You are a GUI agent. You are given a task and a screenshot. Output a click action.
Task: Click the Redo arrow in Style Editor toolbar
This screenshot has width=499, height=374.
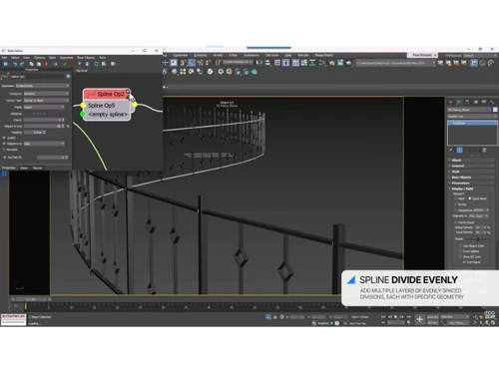(x=22, y=64)
